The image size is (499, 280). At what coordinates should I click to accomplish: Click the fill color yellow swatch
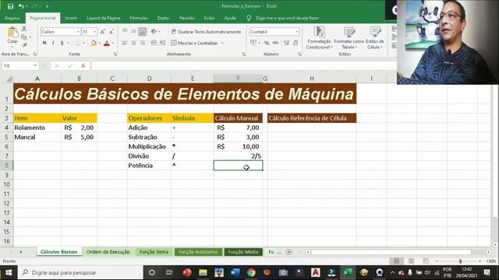(94, 44)
